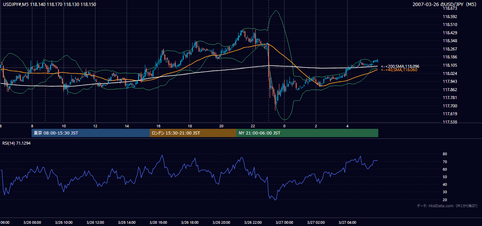The height and width of the screenshot is (226, 482).
Task: Click the RSI(14) 71.1294 indicator label
Action: [17, 144]
